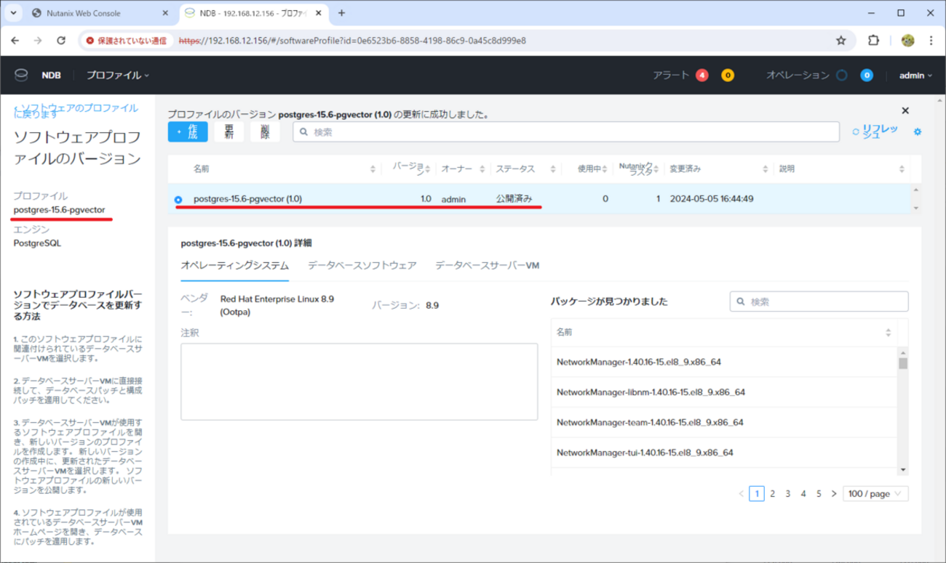946x563 pixels.
Task: Sort by the status column arrows
Action: (x=554, y=169)
